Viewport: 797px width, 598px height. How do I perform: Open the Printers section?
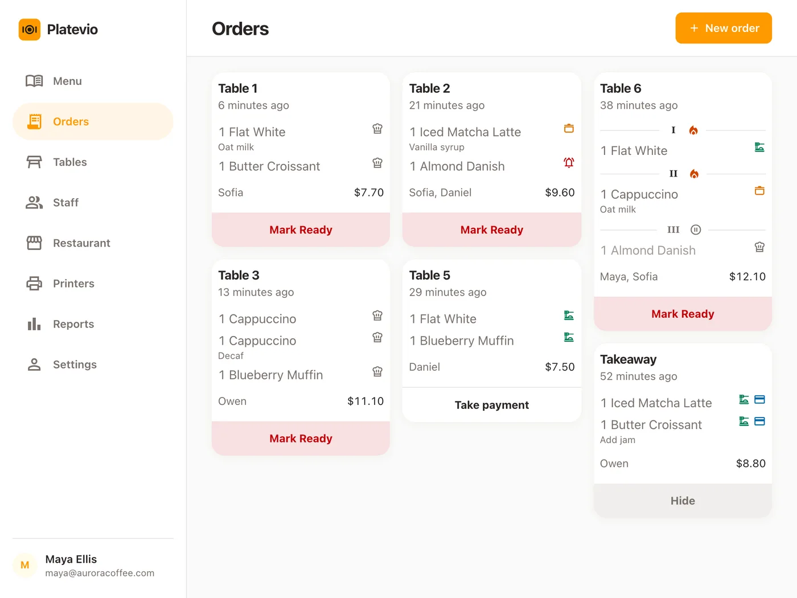point(93,283)
